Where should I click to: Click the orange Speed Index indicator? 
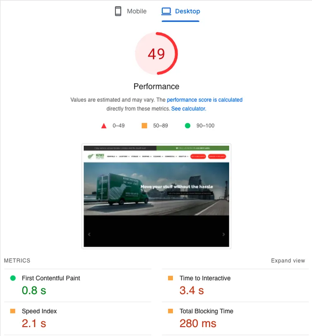(13, 311)
